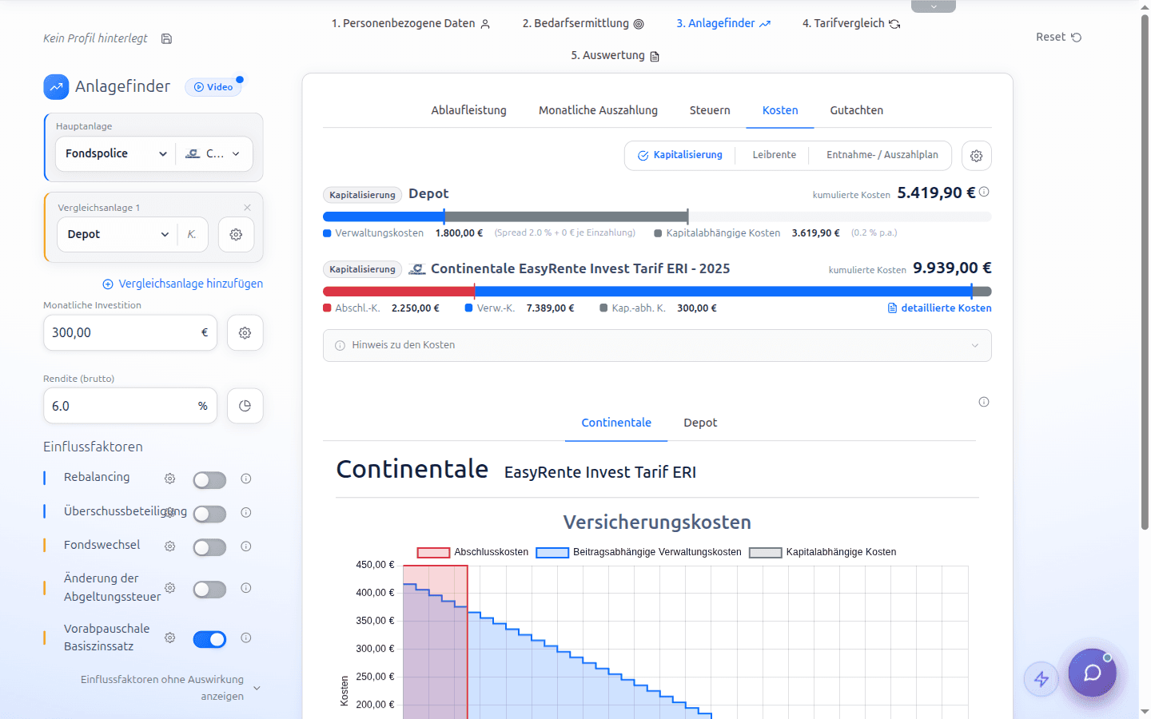
Task: Select Entnahme- / Auszahlplan mode
Action: tap(882, 155)
